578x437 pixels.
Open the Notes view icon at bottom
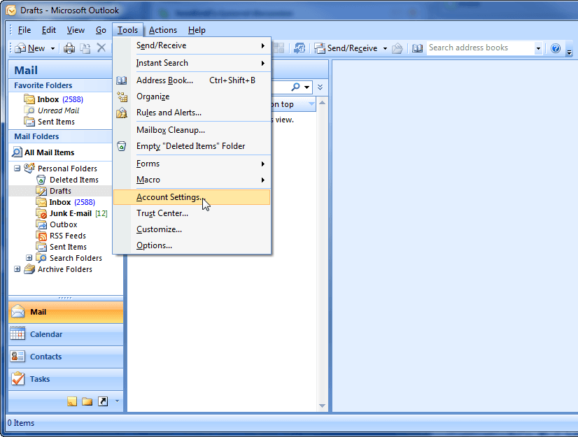point(71,401)
